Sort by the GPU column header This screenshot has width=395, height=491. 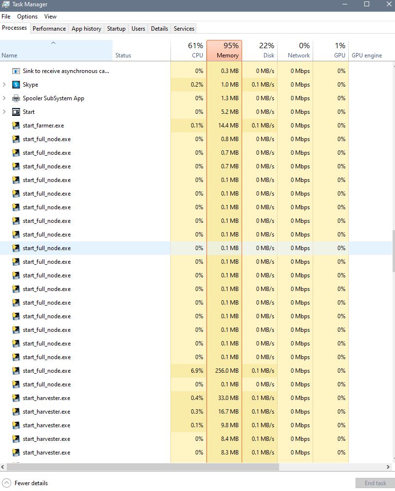tap(331, 51)
